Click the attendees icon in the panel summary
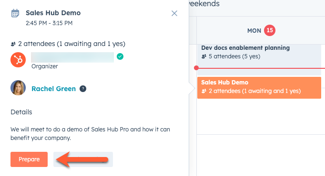 [13, 44]
